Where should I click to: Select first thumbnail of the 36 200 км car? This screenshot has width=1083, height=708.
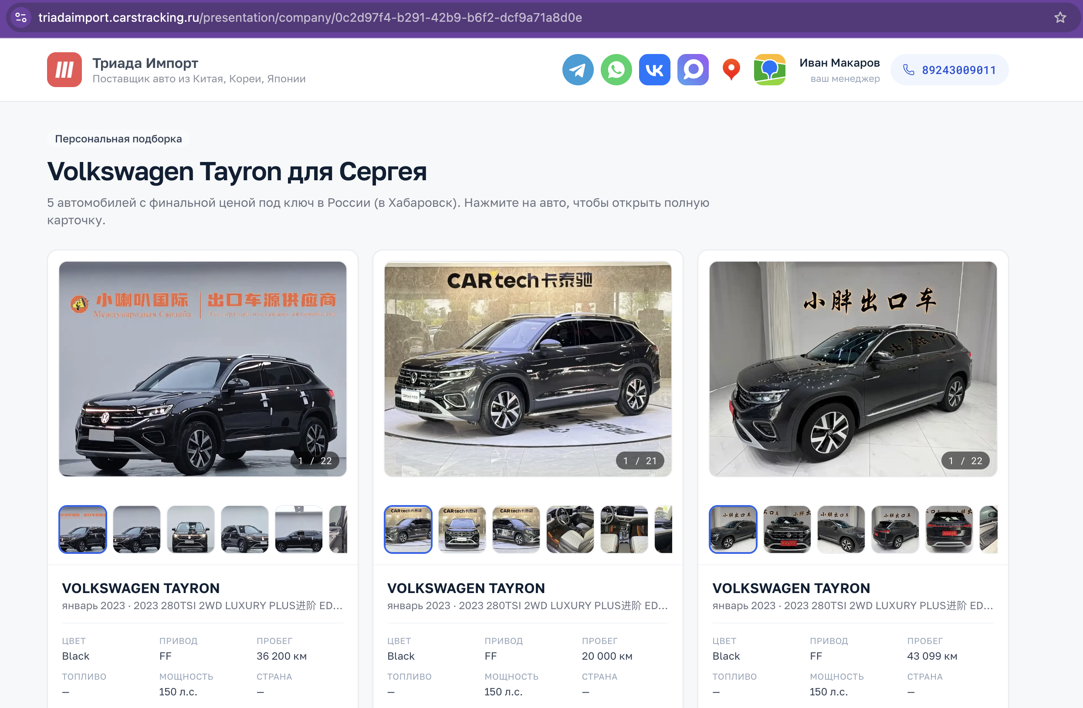[83, 529]
